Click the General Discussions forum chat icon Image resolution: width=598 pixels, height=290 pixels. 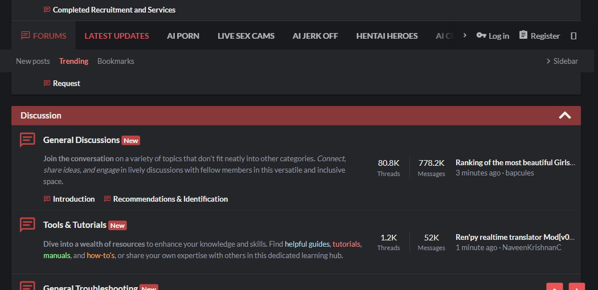[x=27, y=140]
